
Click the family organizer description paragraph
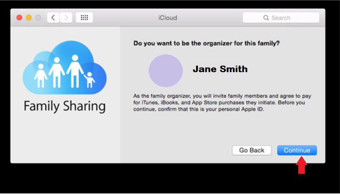pos(222,103)
